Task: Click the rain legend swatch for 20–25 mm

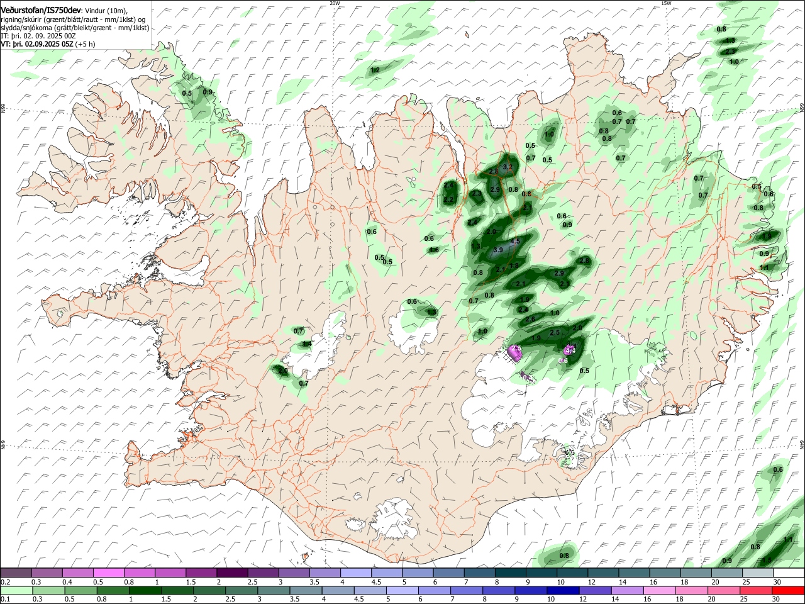Action: (724, 590)
